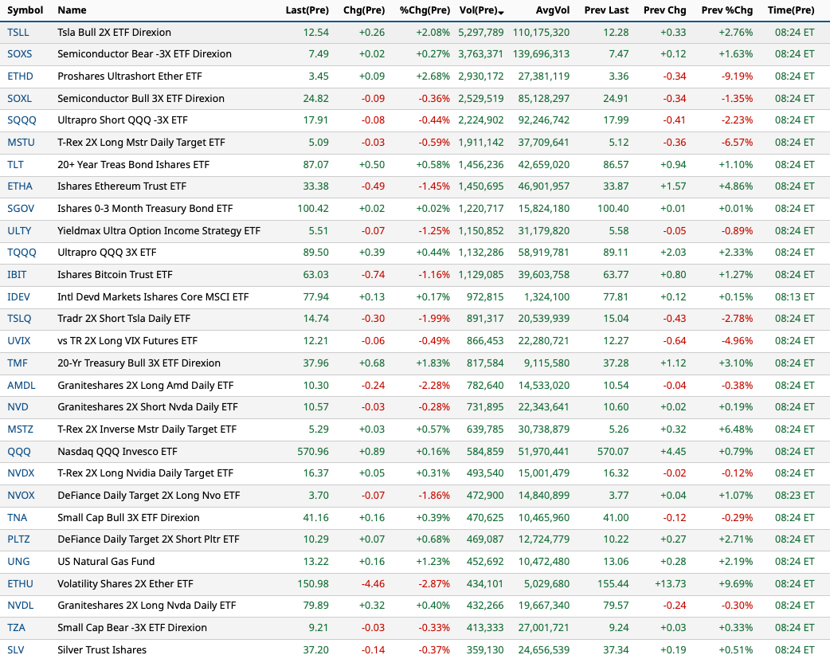Select the TQQQ symbol link
Screen dimensions: 830x659
22,253
